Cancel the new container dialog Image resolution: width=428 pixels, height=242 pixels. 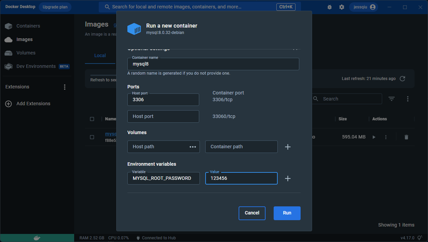252,213
